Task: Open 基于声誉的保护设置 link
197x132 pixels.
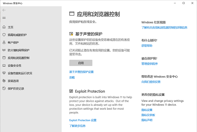Action: coord(81,72)
